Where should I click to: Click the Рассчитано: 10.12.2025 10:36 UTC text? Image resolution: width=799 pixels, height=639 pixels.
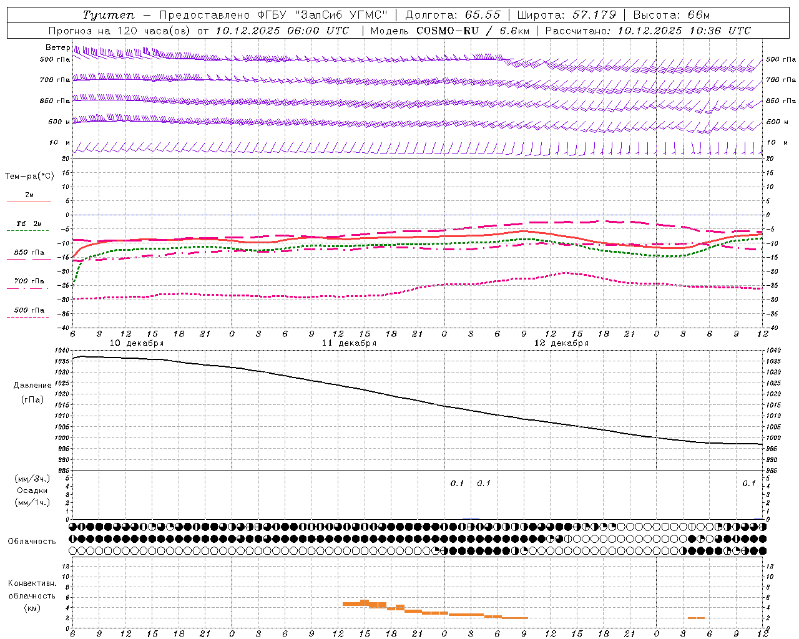648,31
